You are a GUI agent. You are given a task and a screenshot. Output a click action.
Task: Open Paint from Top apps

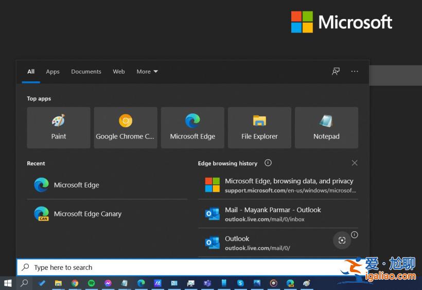point(59,128)
